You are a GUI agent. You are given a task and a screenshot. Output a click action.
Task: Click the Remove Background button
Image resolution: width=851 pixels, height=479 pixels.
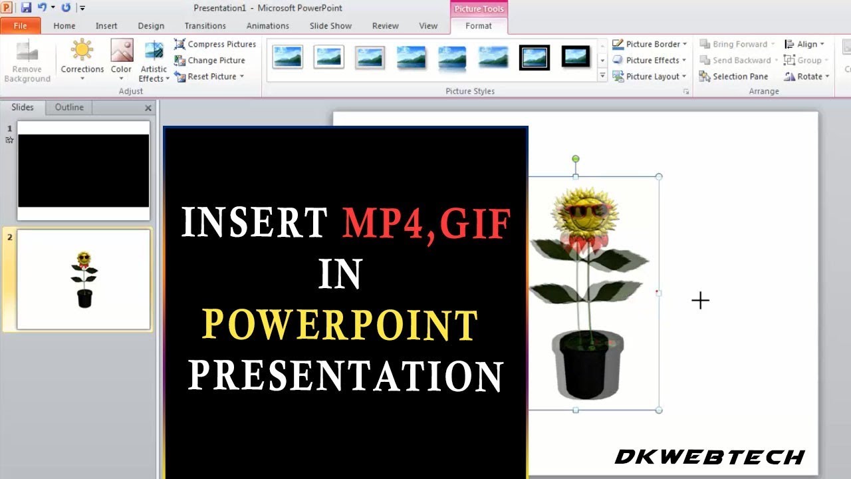(27, 61)
